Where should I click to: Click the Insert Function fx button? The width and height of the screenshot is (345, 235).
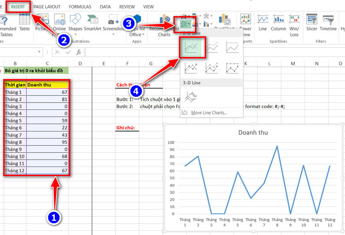tap(79, 52)
